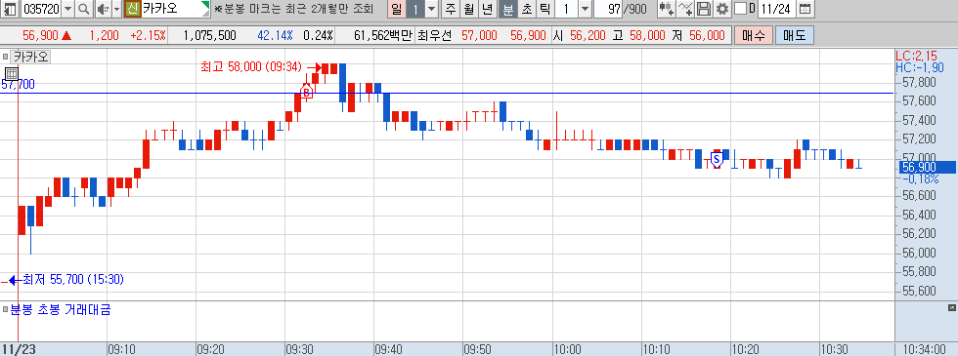Select 일 daily chart period
This screenshot has height=356, width=958.
click(397, 9)
